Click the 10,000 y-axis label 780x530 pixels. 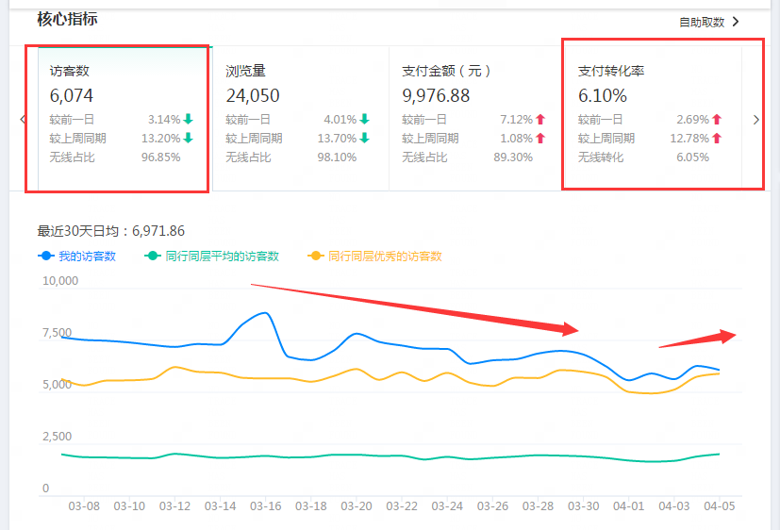(60, 280)
